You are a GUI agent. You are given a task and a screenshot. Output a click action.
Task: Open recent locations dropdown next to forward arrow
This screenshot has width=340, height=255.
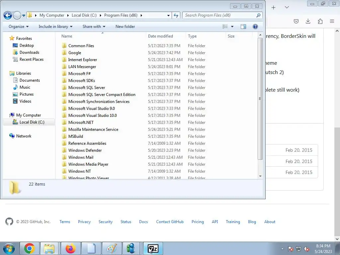(24, 15)
